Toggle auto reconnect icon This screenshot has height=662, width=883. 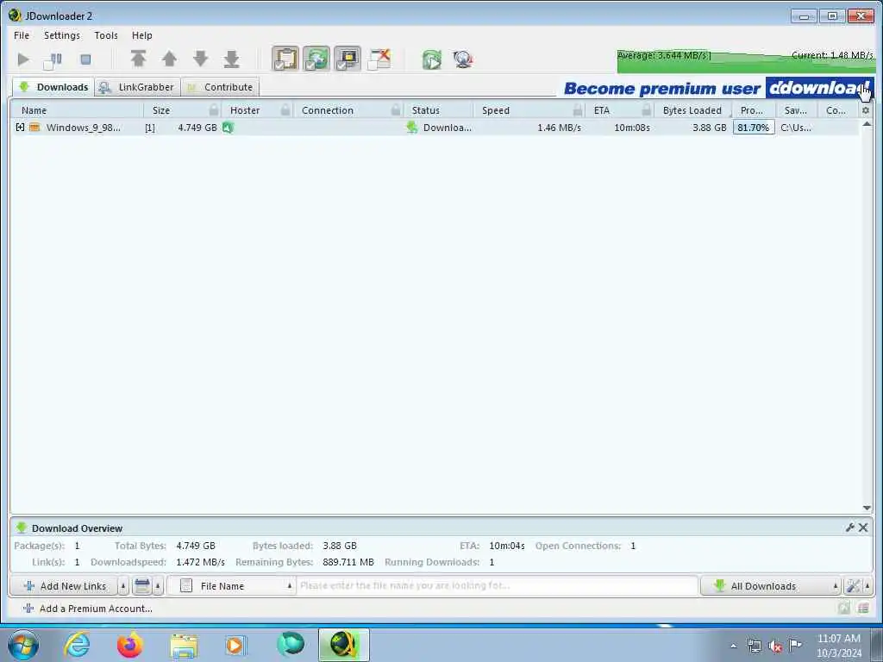pos(316,59)
